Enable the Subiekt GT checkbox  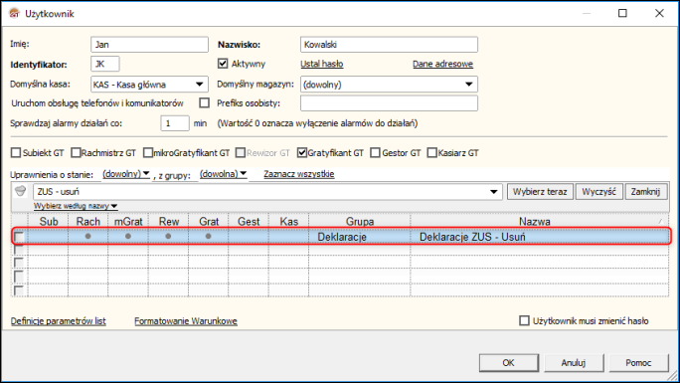[x=16, y=152]
